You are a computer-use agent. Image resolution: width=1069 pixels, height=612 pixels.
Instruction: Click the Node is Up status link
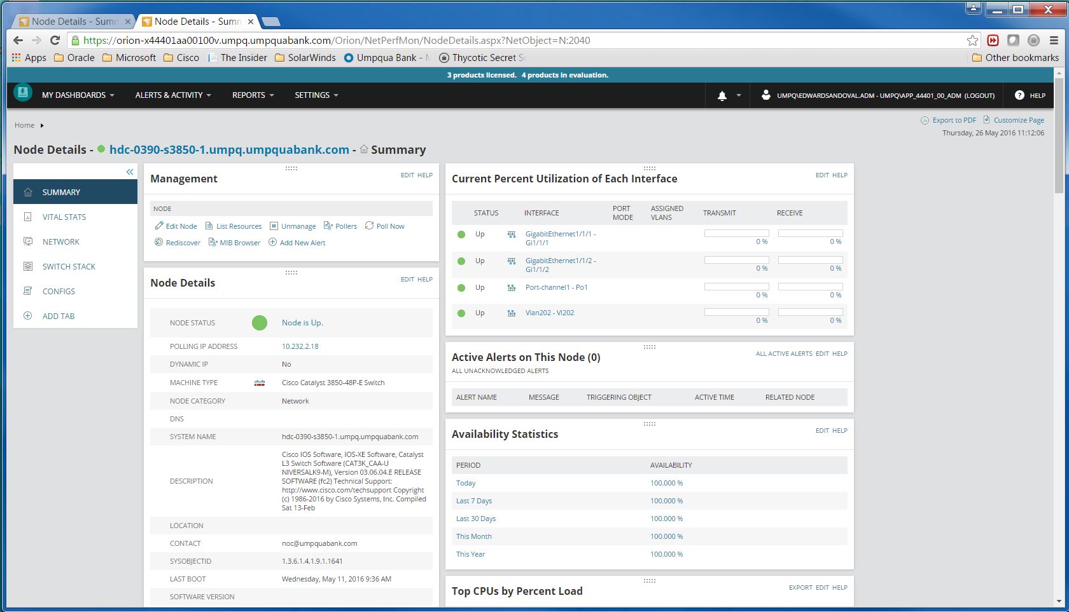[x=302, y=323]
